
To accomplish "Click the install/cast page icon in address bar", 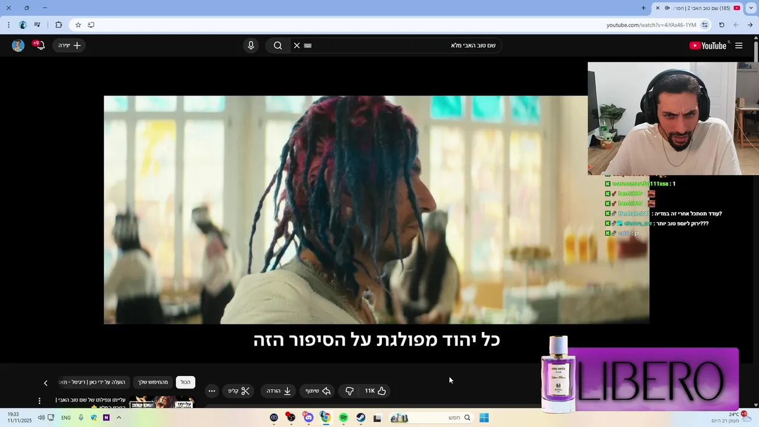I will point(91,25).
